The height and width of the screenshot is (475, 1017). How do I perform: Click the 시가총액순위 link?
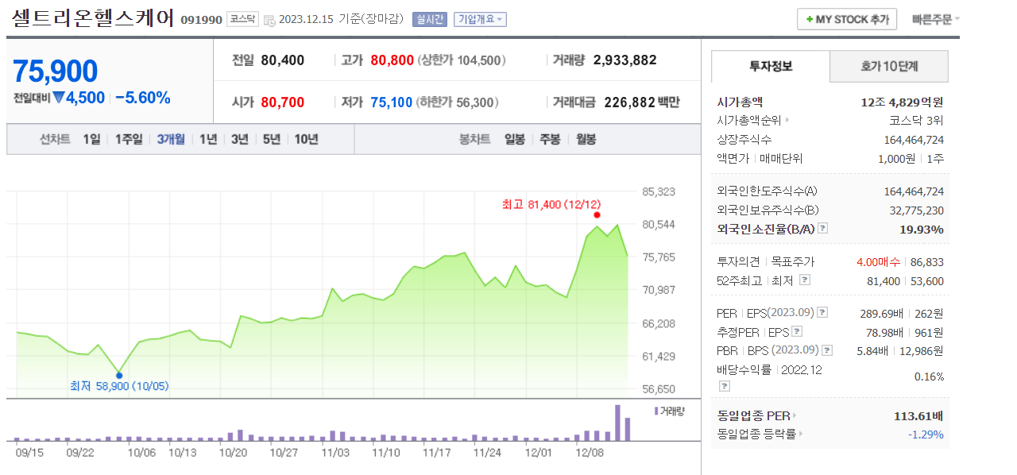tap(749, 121)
